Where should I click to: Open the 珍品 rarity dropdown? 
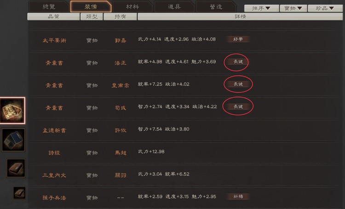[x=325, y=8]
